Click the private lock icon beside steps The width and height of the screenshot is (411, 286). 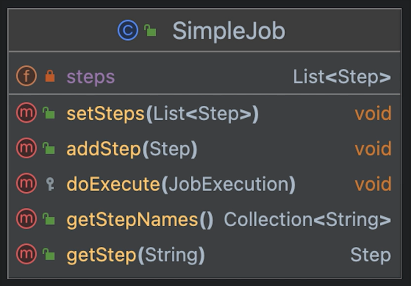(x=50, y=77)
